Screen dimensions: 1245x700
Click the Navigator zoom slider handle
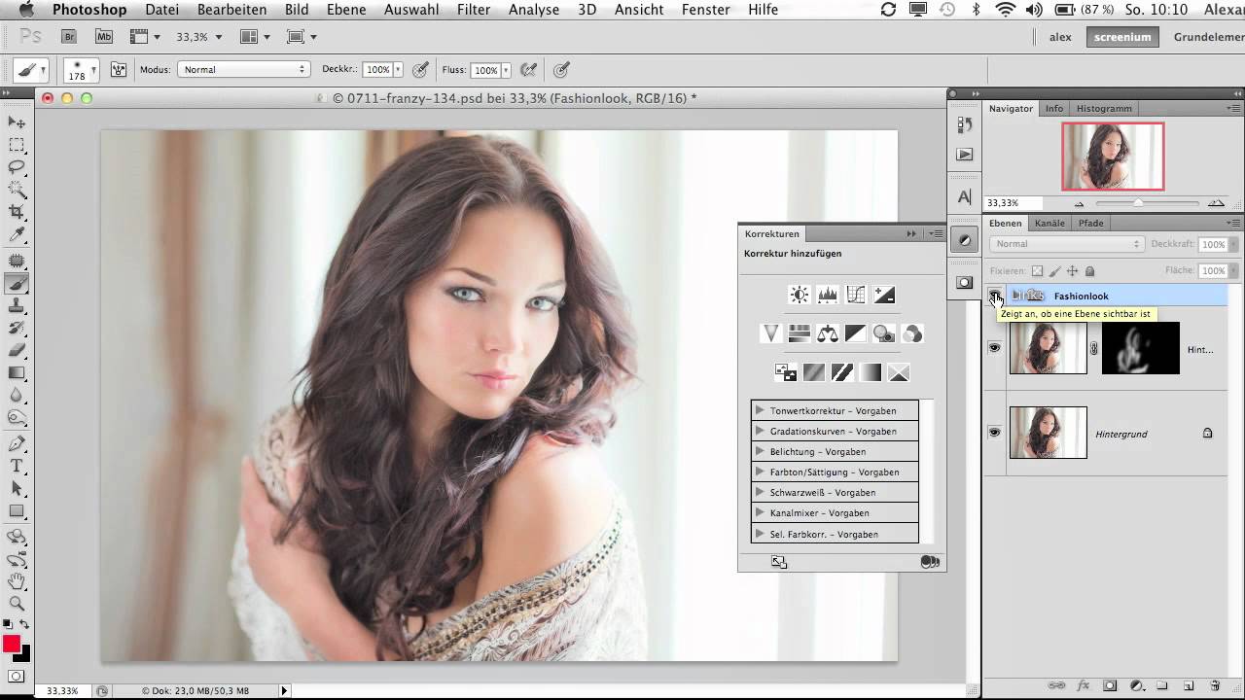coord(1138,203)
